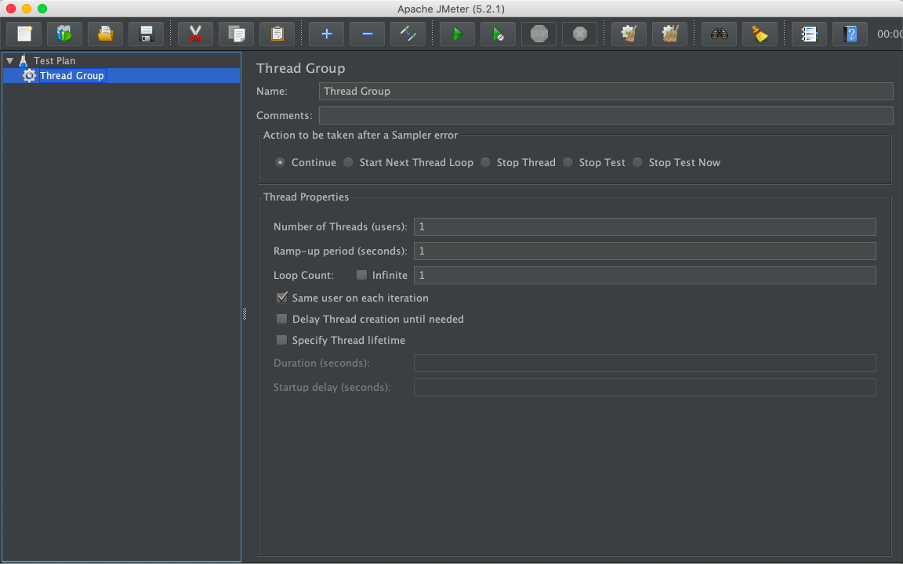
Task: Click the New test plan icon
Action: click(24, 34)
